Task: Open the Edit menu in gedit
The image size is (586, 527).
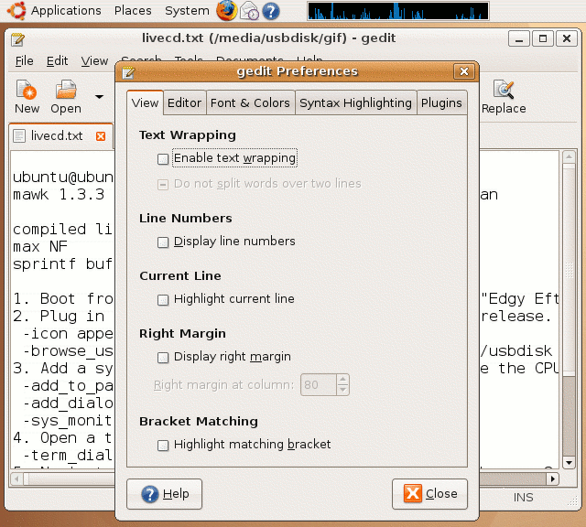Action: (x=57, y=61)
